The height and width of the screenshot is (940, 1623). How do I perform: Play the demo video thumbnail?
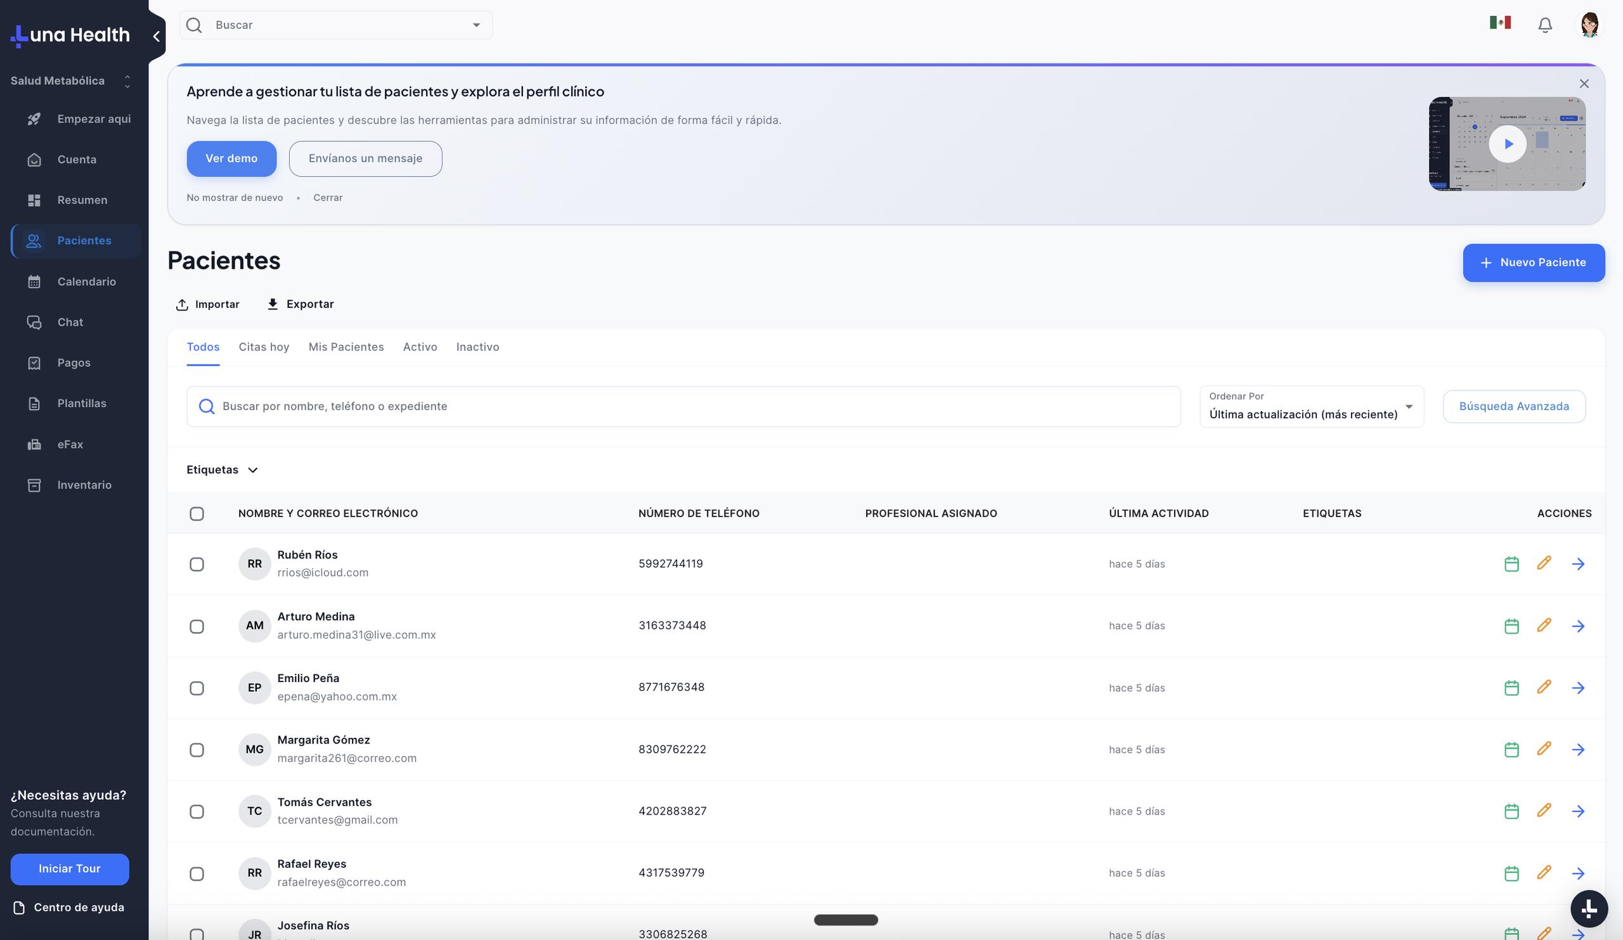point(1507,144)
